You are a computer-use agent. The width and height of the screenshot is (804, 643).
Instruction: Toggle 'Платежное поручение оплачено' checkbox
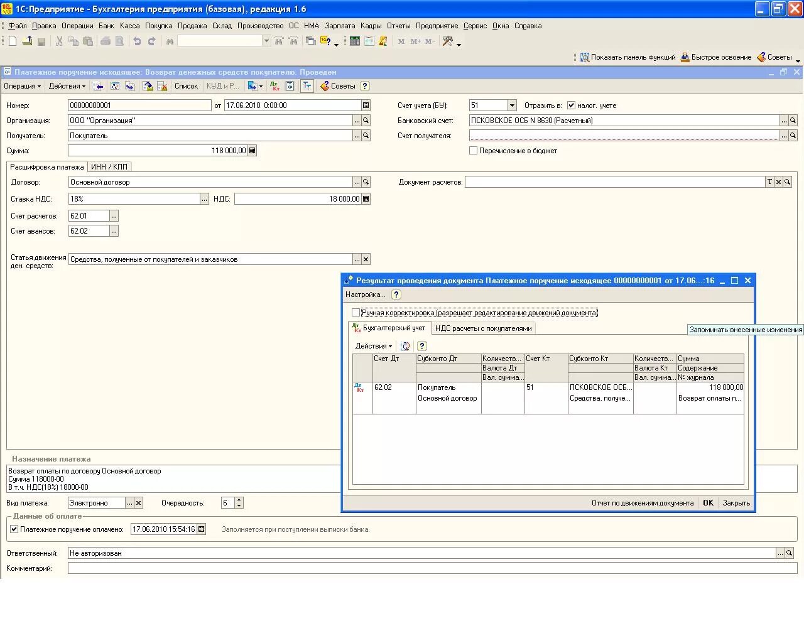click(14, 529)
